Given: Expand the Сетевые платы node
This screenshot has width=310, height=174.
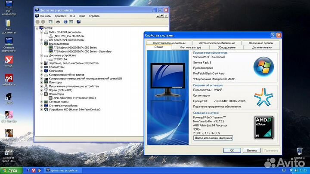Looking at the screenshot, I should tap(41, 102).
